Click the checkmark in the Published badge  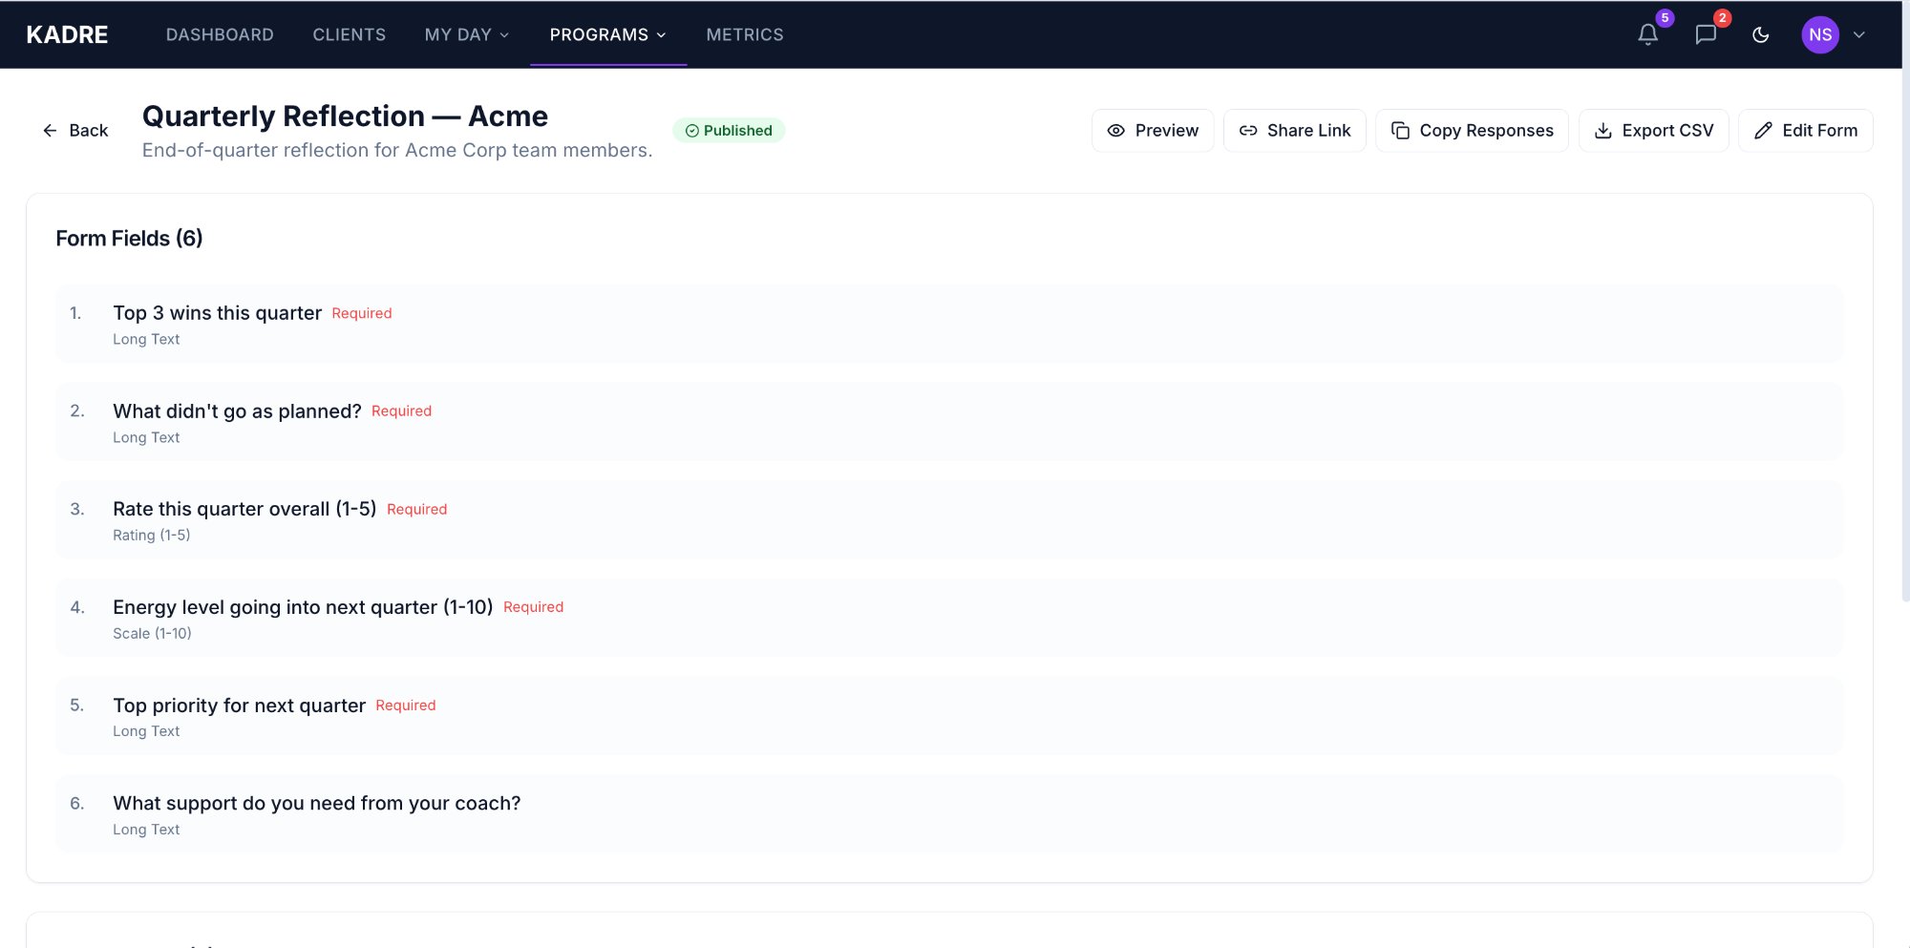tap(690, 131)
